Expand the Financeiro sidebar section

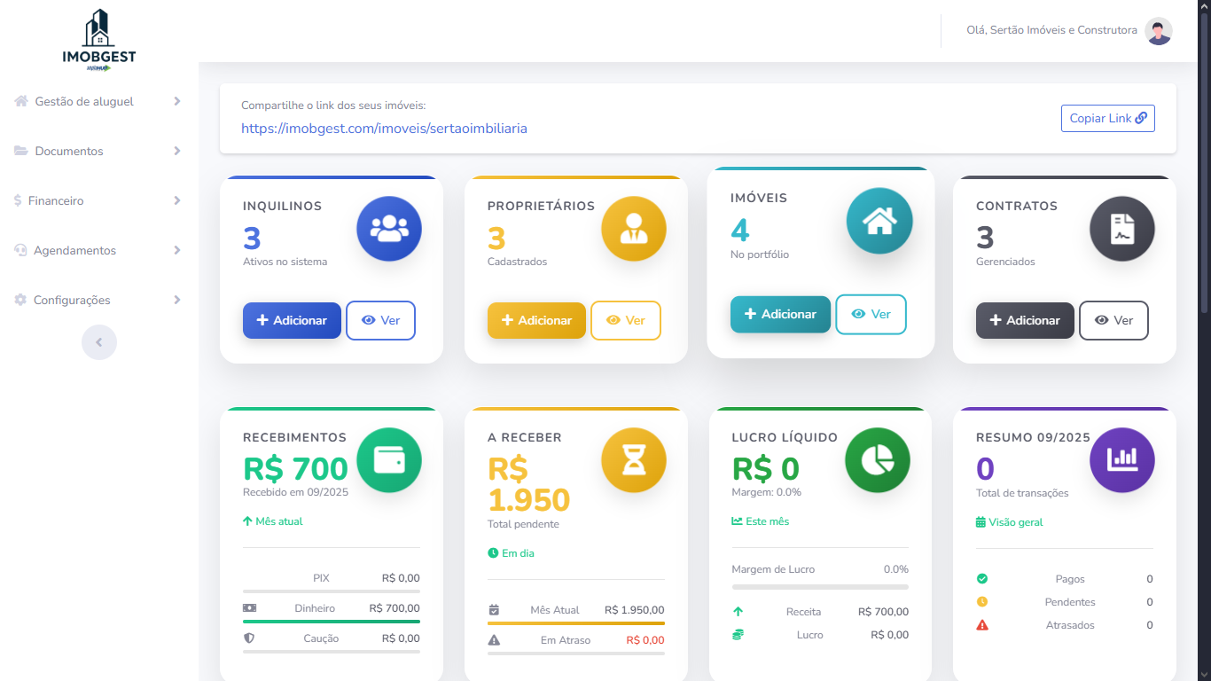coord(98,200)
